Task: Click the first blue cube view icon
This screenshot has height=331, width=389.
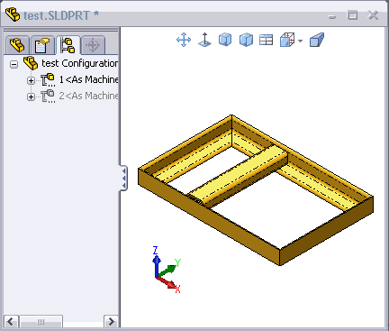Action: point(225,40)
